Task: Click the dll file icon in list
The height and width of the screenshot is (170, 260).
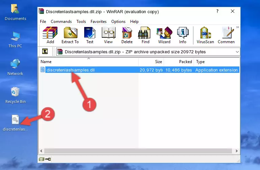Action: pos(43,69)
